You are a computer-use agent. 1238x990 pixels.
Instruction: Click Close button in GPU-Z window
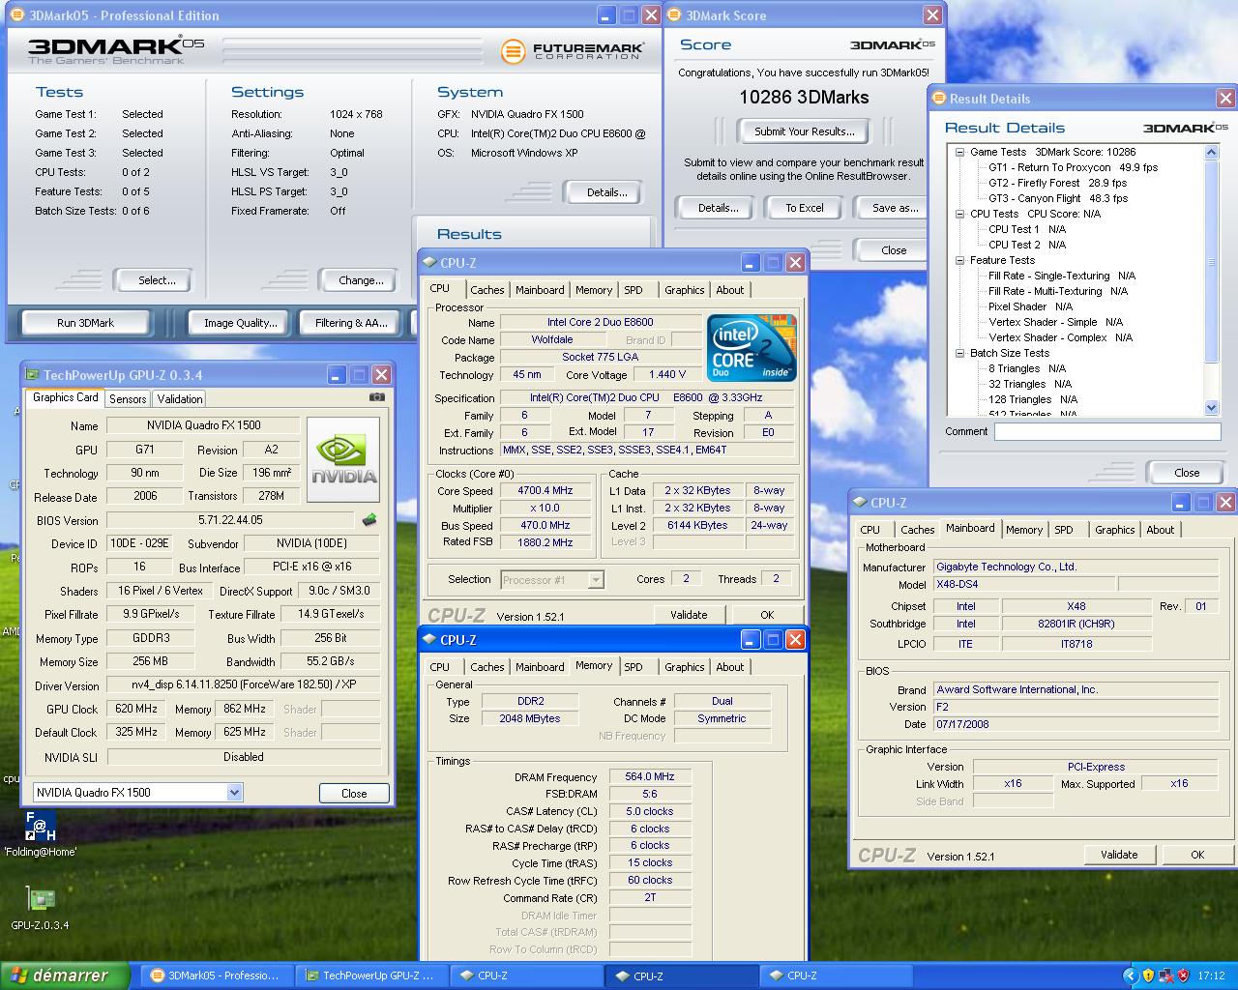click(x=354, y=793)
